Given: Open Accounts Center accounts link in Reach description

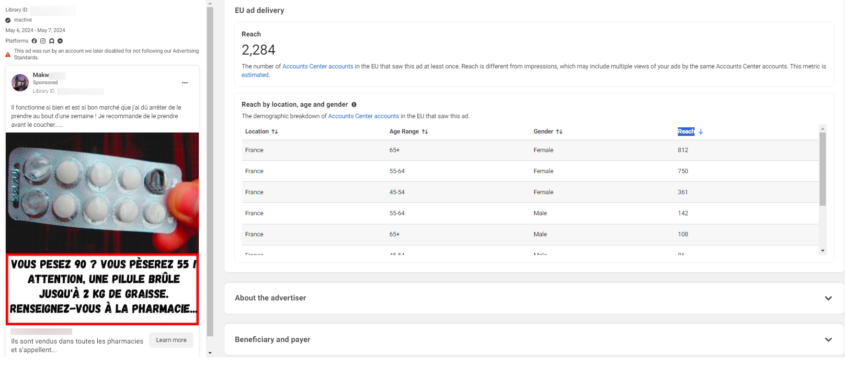Looking at the screenshot, I should pyautogui.click(x=318, y=66).
